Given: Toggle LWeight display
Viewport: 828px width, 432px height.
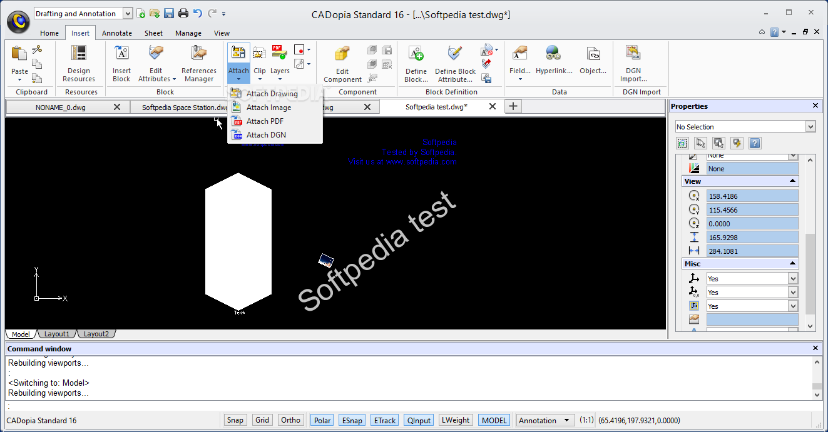Looking at the screenshot, I should coord(456,420).
